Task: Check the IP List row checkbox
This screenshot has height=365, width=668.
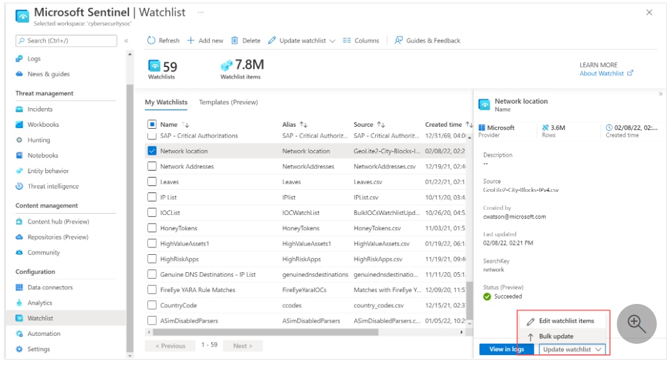Action: (151, 197)
